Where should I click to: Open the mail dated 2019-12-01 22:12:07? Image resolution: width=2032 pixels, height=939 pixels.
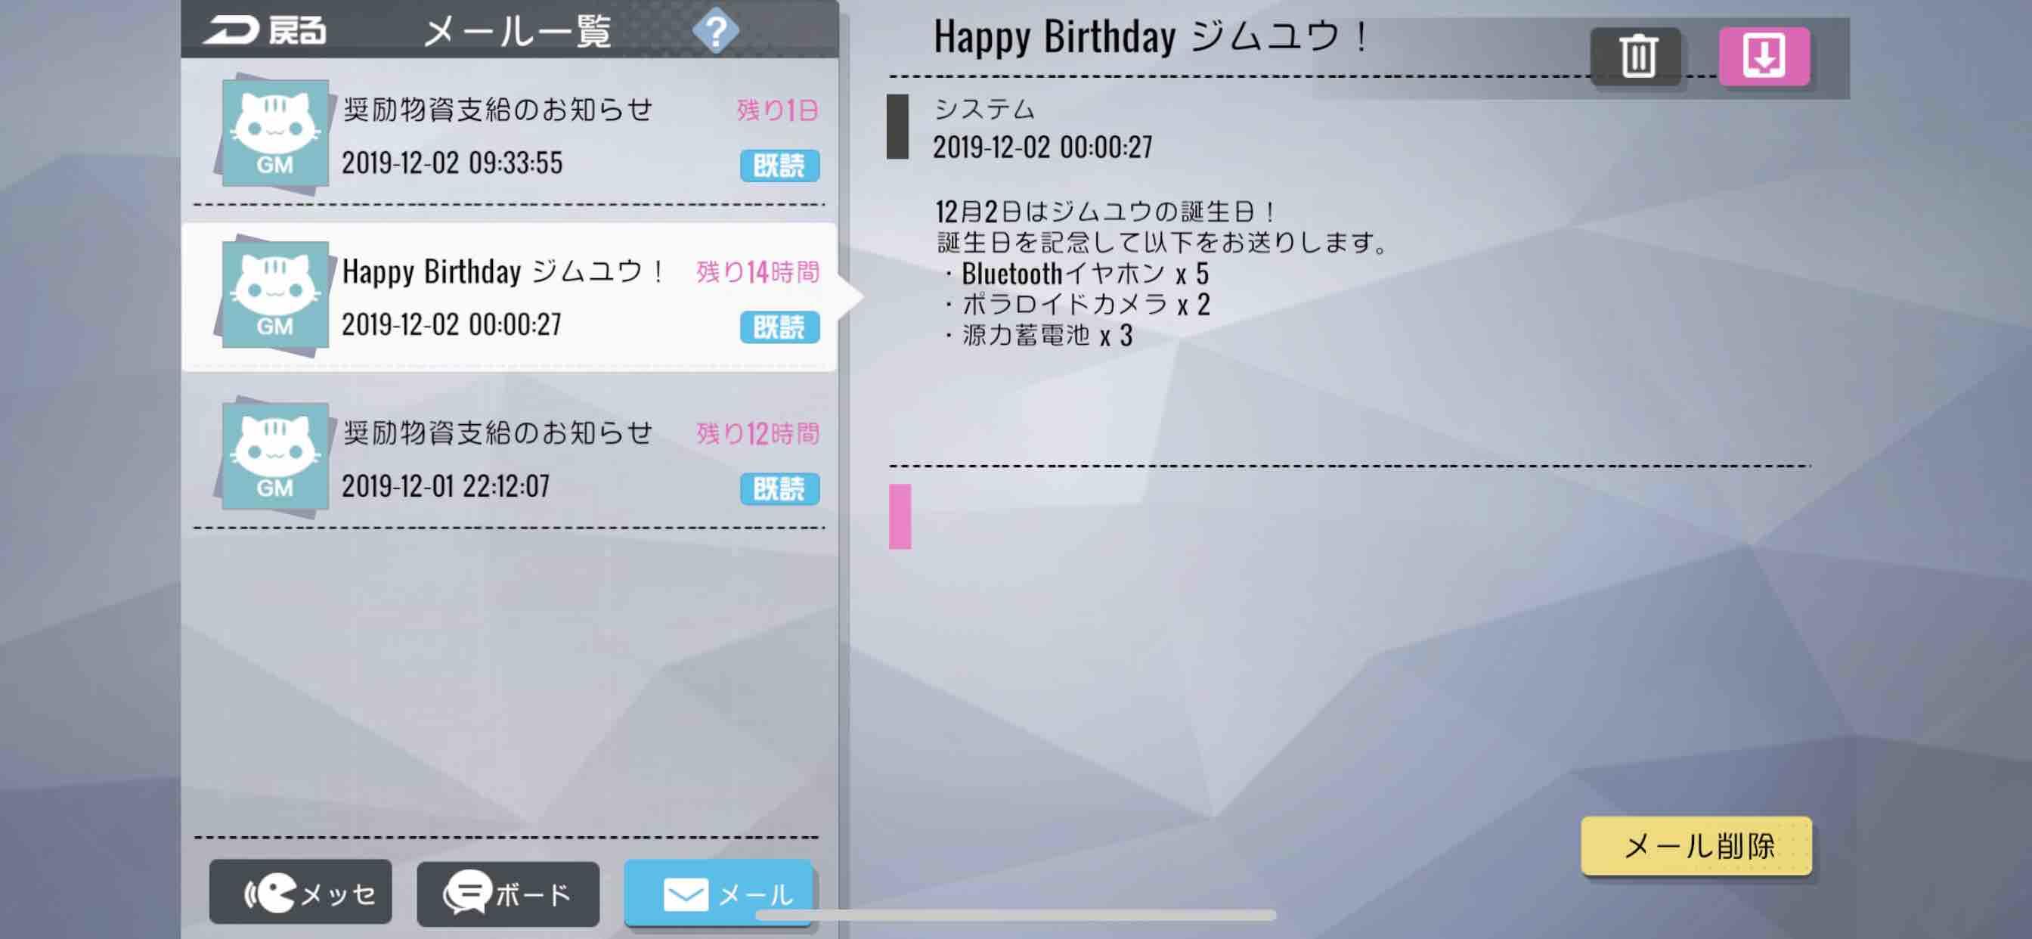click(510, 457)
